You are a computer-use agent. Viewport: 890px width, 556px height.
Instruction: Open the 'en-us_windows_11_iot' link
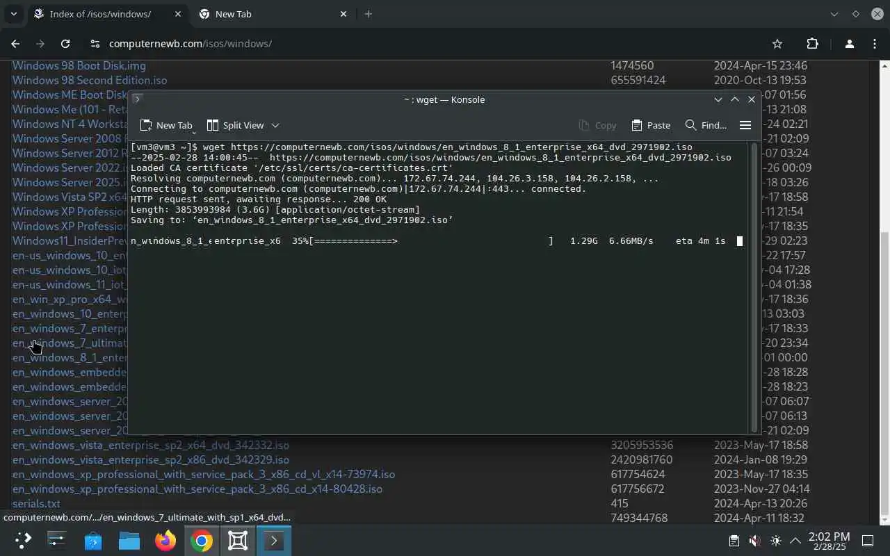(70, 284)
